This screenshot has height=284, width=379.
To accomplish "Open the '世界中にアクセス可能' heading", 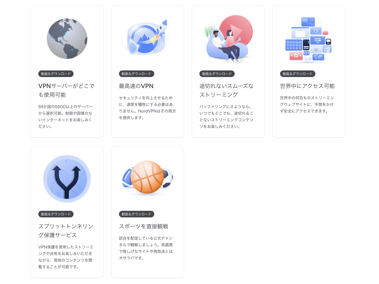I will (x=307, y=86).
